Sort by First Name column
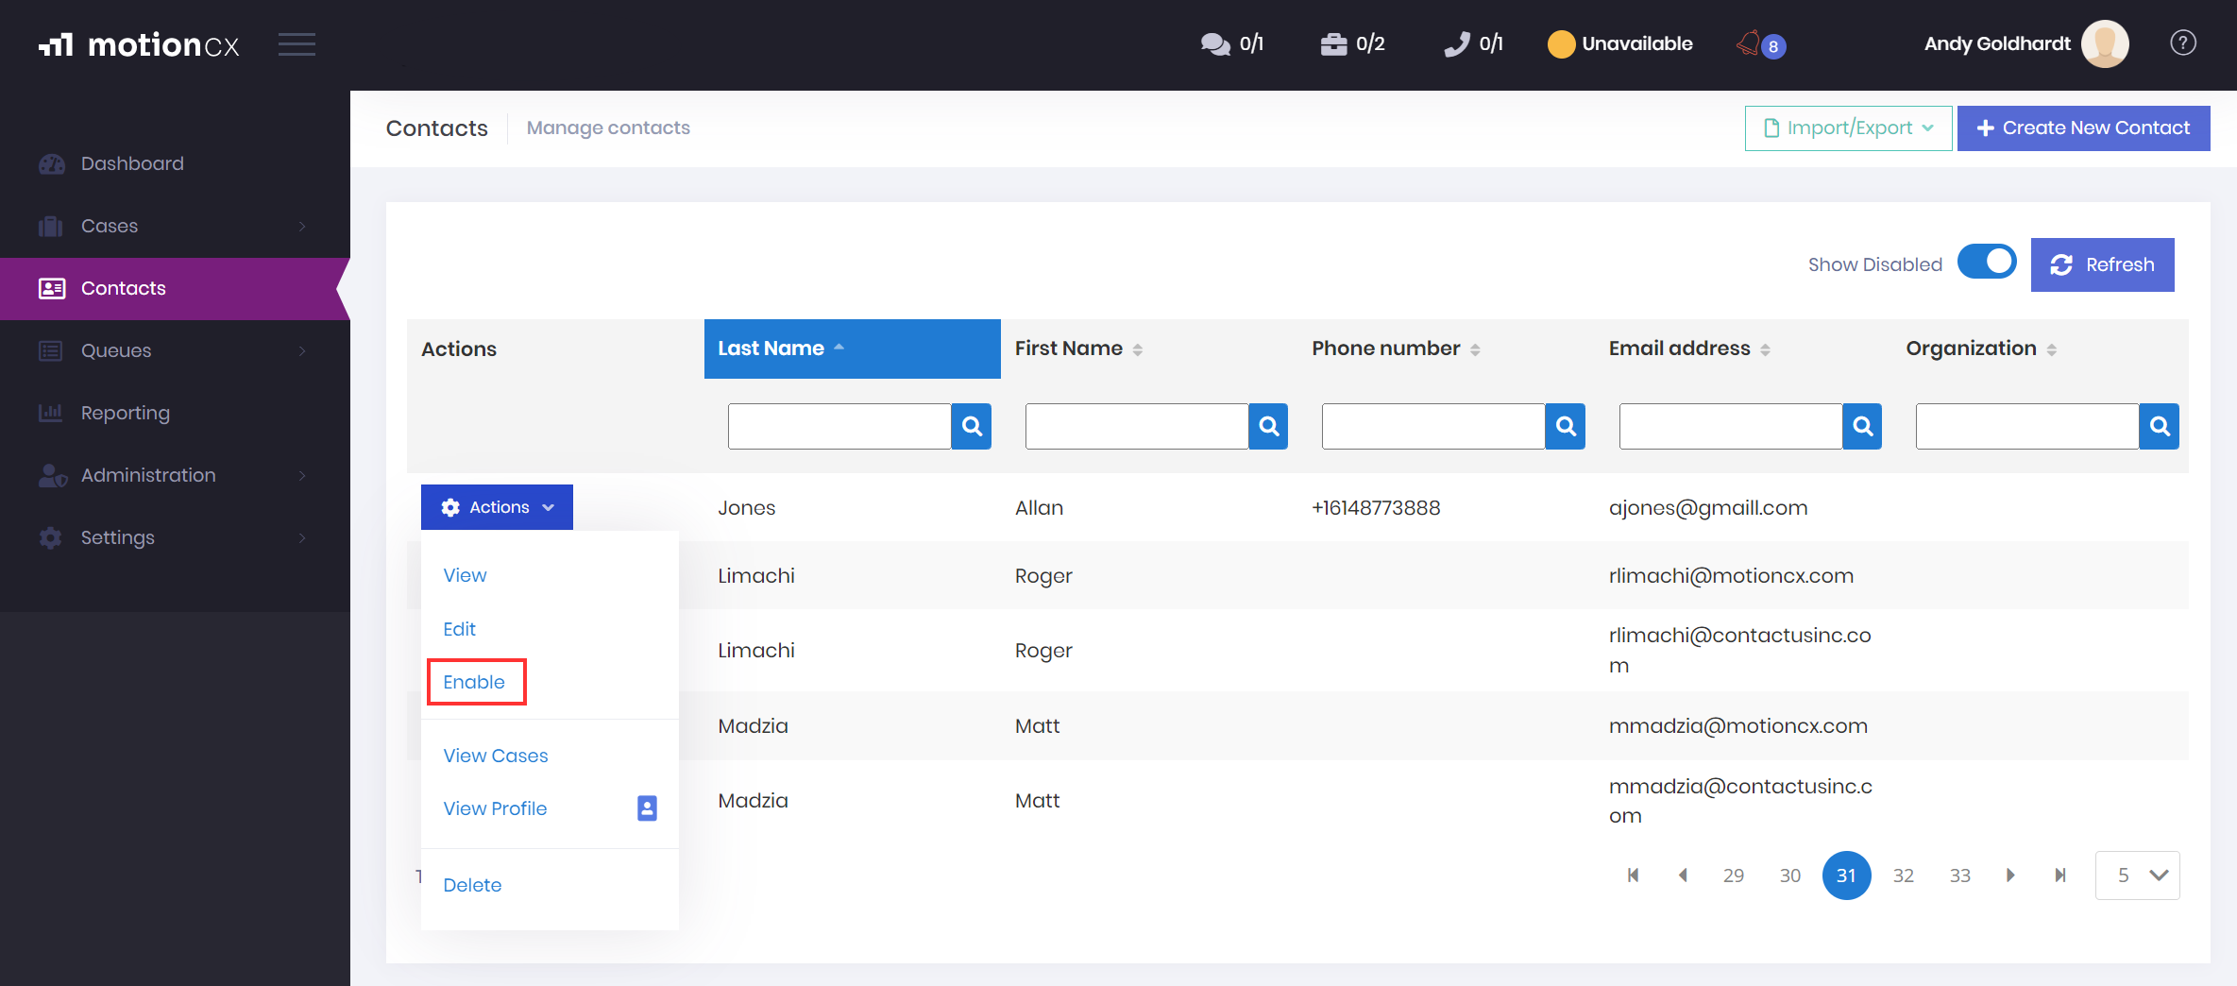Image resolution: width=2237 pixels, height=986 pixels. [x=1078, y=348]
